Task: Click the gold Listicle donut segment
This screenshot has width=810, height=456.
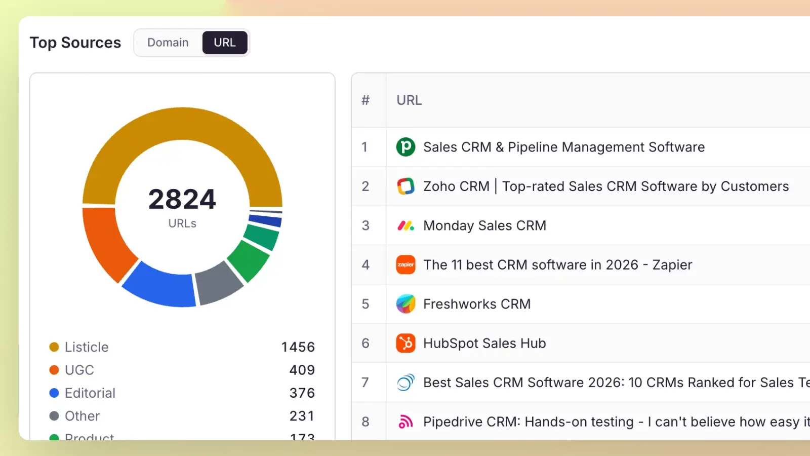Action: click(x=182, y=124)
